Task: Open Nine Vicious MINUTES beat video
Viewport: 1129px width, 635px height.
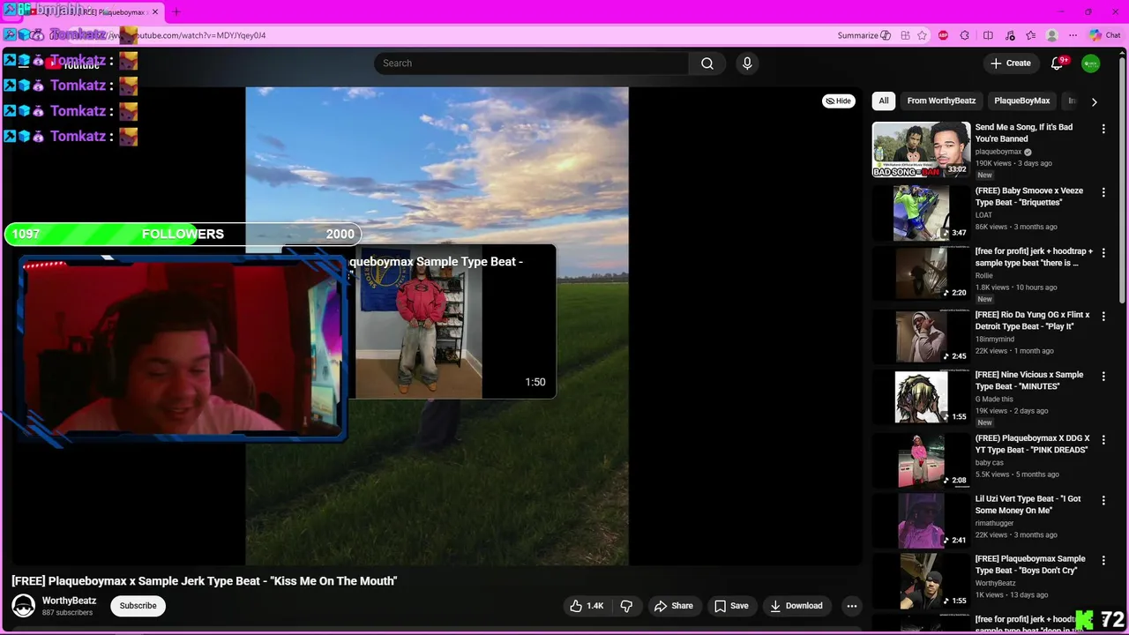Action: coord(921,397)
